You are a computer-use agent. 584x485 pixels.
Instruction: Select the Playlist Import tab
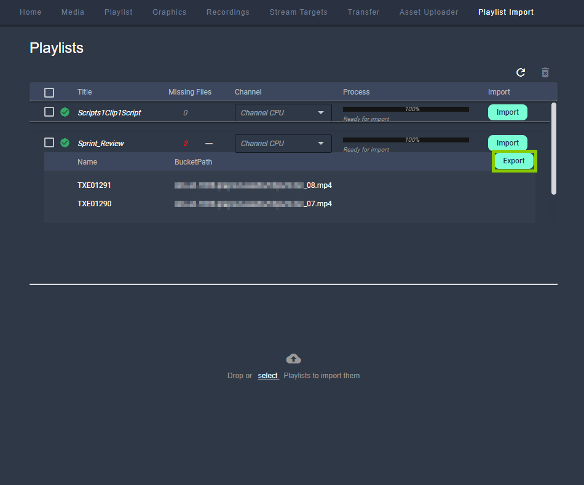click(506, 12)
